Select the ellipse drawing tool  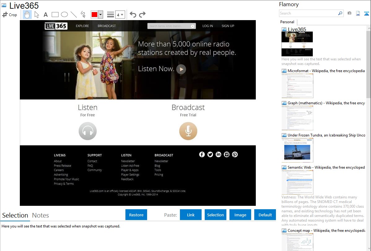(64, 15)
